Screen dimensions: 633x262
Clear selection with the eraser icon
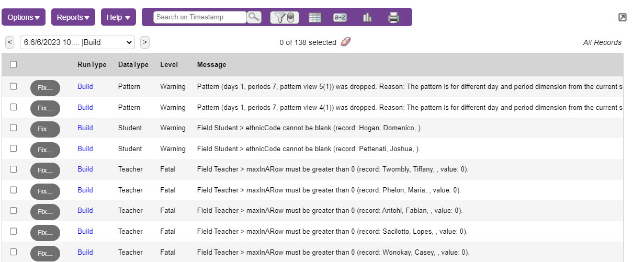point(345,42)
